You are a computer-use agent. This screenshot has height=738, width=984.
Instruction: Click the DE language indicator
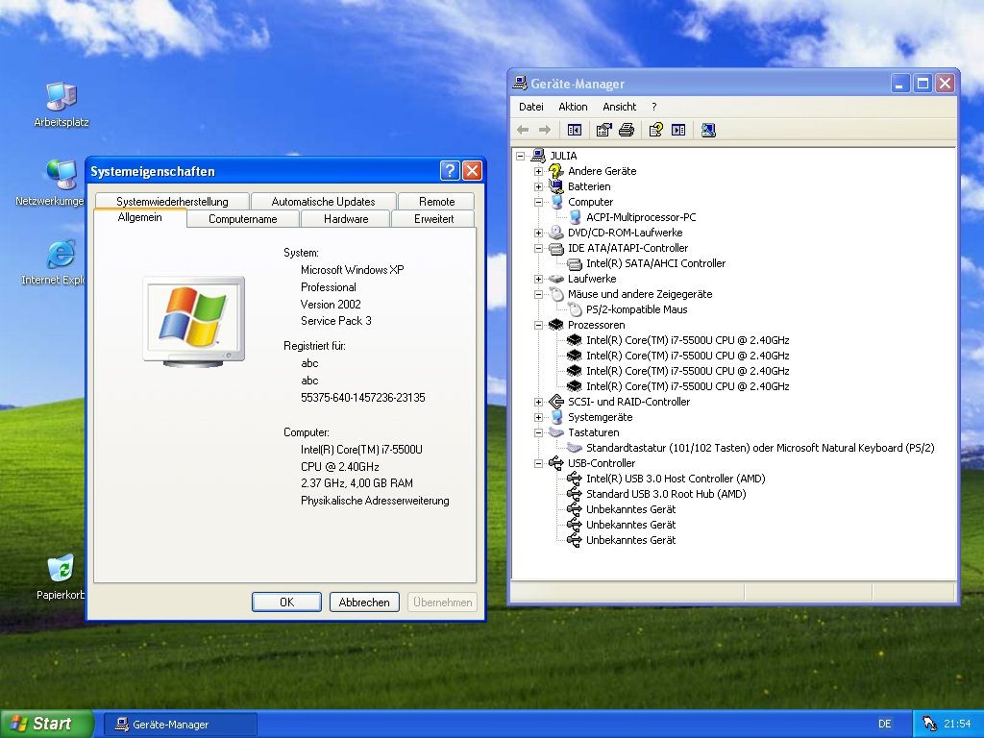click(x=885, y=724)
